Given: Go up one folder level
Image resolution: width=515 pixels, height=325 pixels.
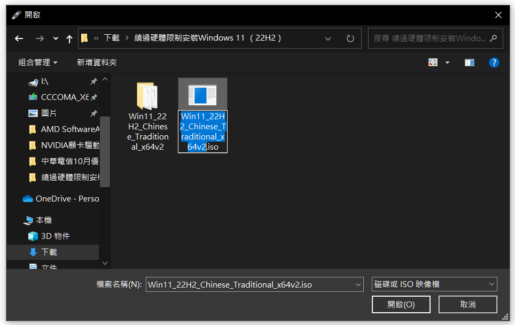Looking at the screenshot, I should pos(69,39).
